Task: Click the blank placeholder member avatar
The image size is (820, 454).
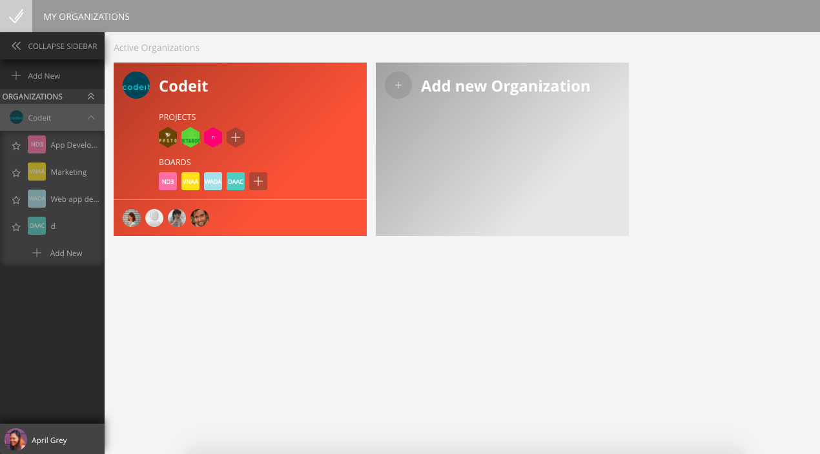Action: point(154,218)
